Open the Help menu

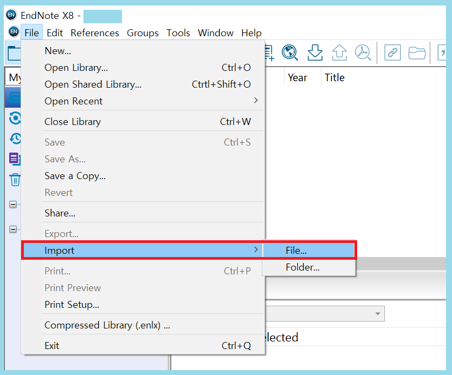click(x=251, y=33)
